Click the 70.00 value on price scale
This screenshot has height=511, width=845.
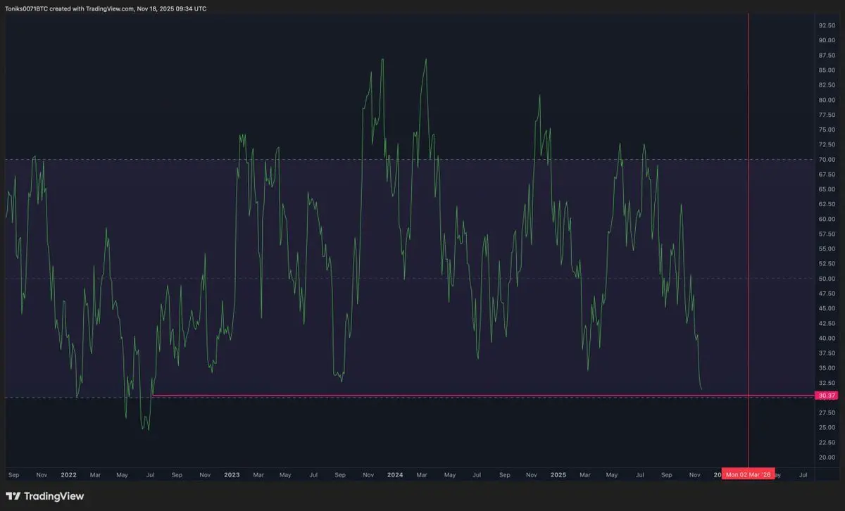826,160
